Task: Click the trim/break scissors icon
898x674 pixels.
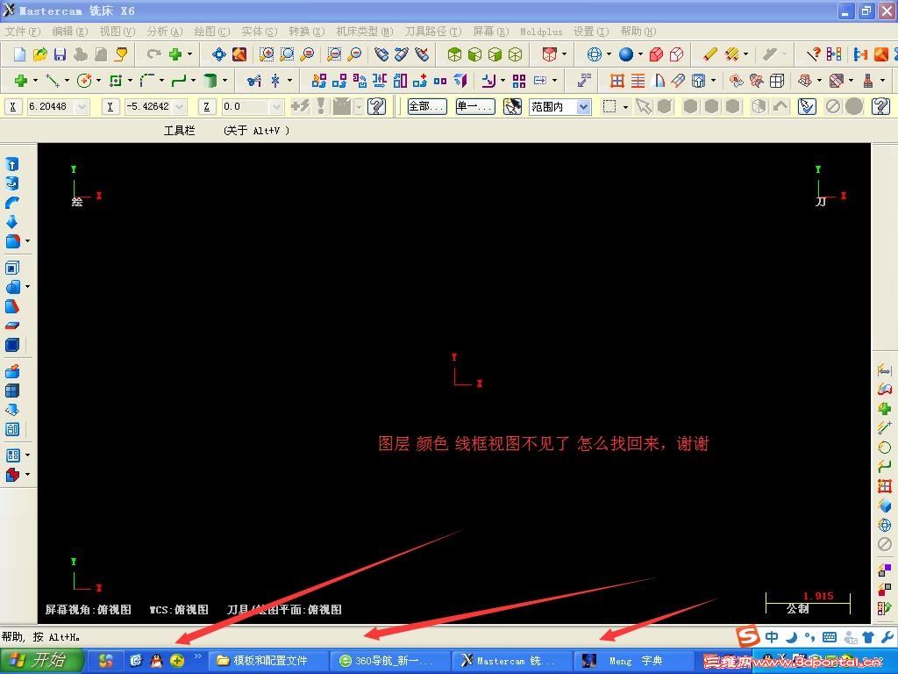Action: 254,81
